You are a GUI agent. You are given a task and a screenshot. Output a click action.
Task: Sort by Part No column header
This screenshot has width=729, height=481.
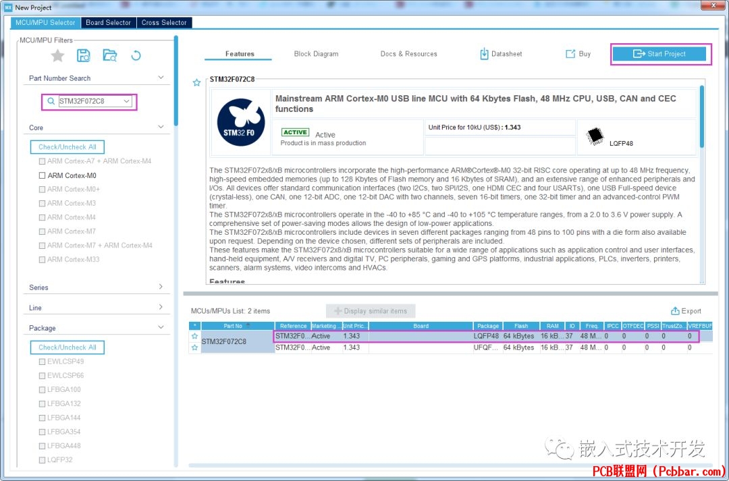click(238, 326)
